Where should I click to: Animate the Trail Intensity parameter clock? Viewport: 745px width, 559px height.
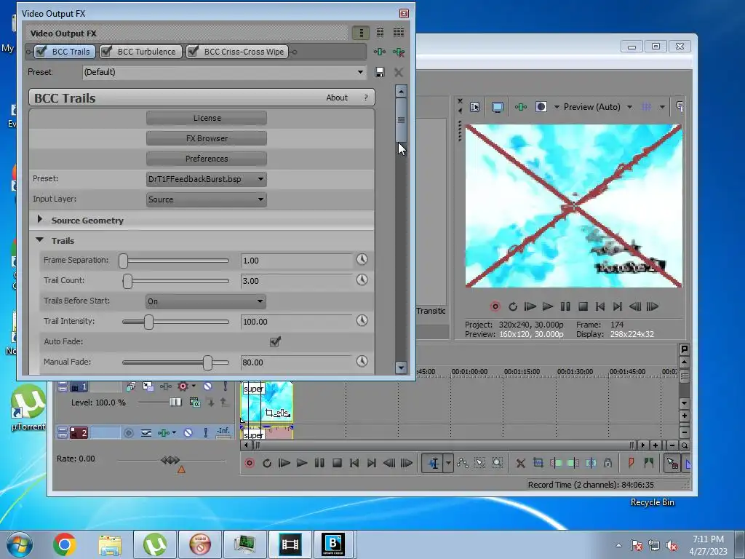(362, 321)
